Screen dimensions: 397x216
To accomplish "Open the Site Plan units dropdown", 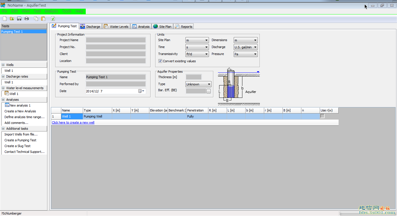I will (x=197, y=40).
